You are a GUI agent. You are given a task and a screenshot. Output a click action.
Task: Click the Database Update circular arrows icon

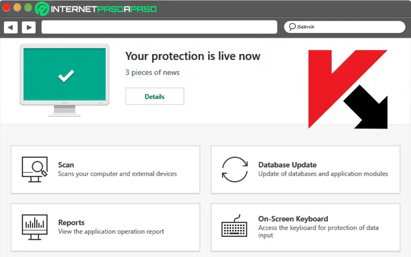(235, 170)
